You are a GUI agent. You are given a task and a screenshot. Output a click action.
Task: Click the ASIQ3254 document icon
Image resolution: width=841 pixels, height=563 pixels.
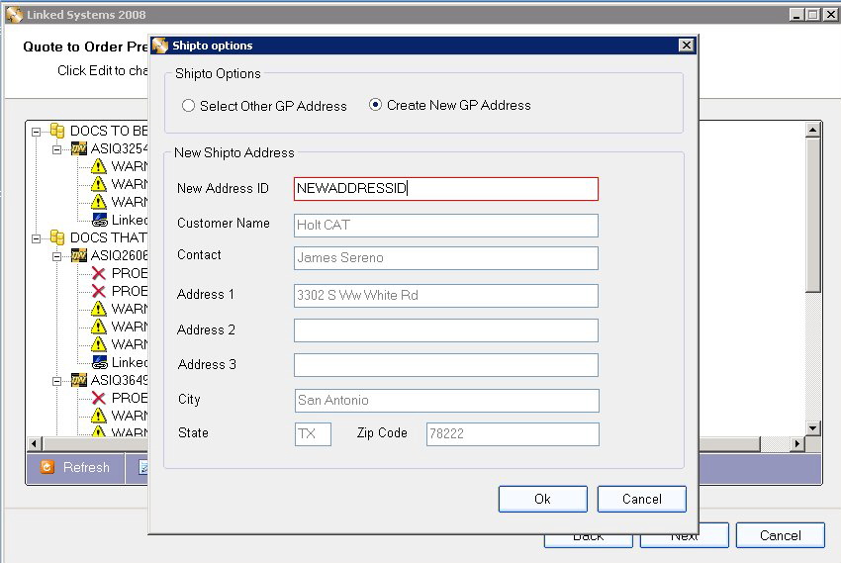pos(79,148)
